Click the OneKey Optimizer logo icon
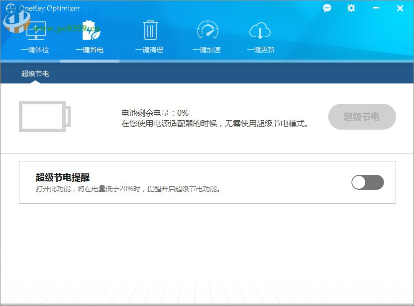This screenshot has width=414, height=306. 11,8
